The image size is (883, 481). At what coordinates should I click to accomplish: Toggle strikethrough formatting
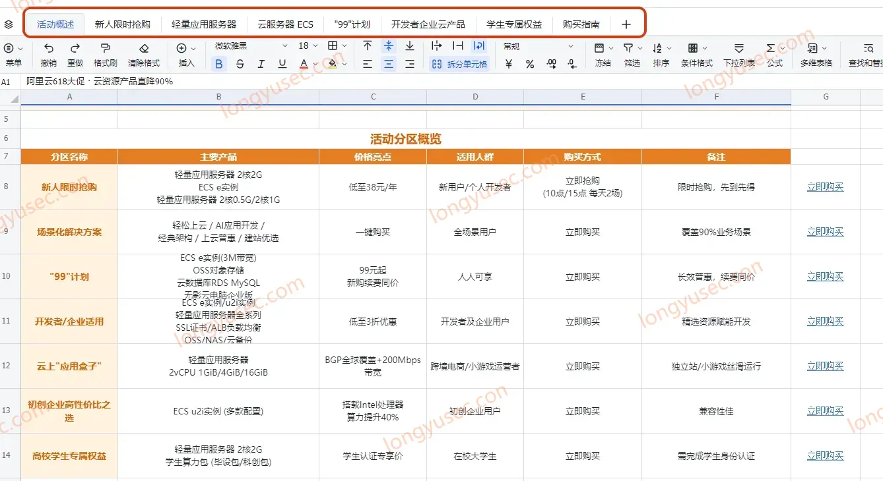(240, 64)
